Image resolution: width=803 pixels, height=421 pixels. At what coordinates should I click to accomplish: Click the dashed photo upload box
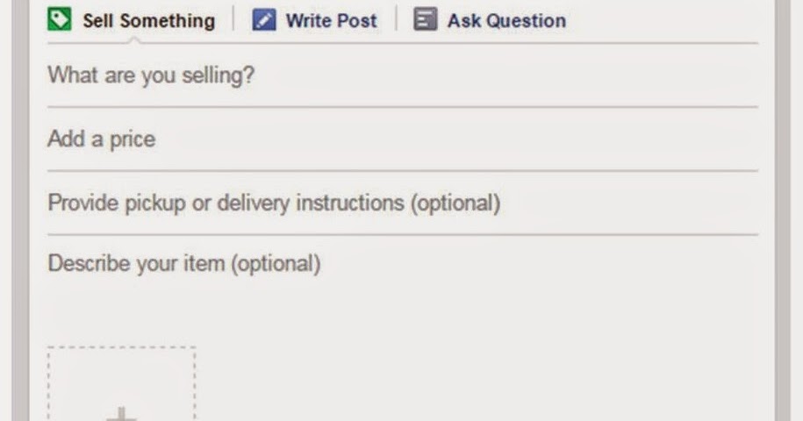click(121, 383)
